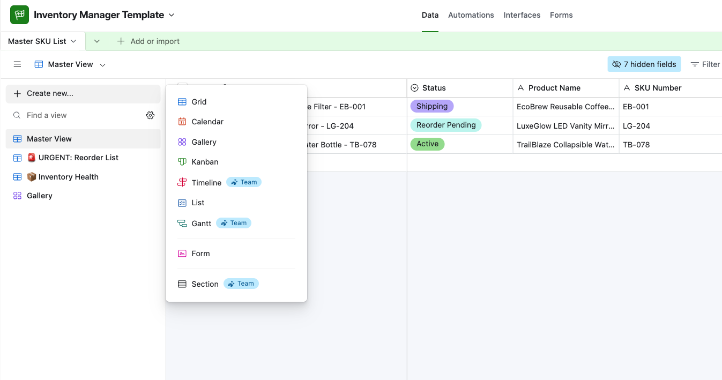This screenshot has width=722, height=380.
Task: Click the Section icon in create menu
Action: tap(182, 284)
